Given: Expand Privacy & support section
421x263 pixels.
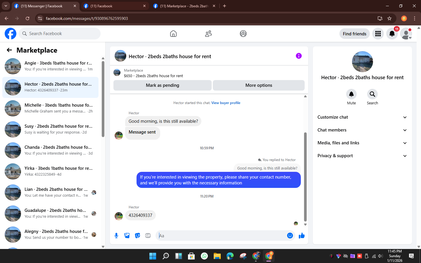Looking at the screenshot, I should pos(362,156).
